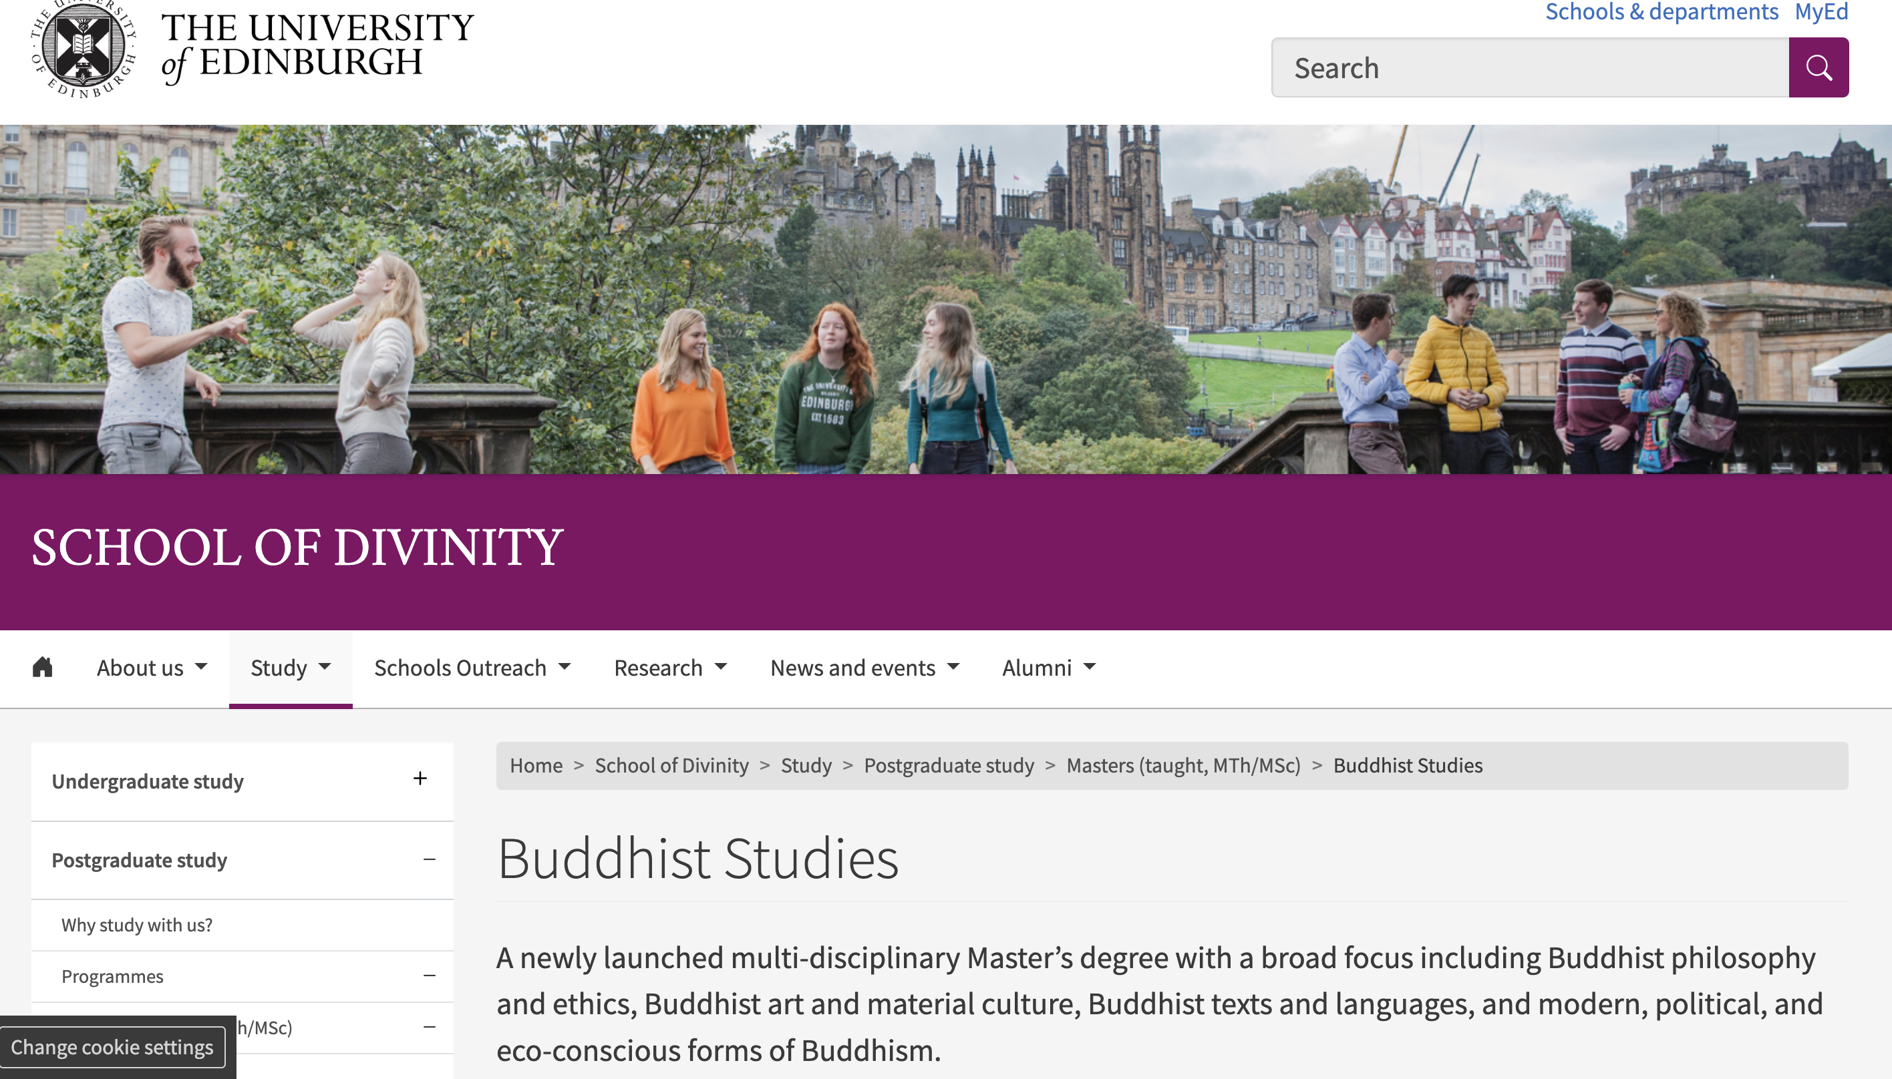Open the Study dropdown menu
The height and width of the screenshot is (1079, 1892).
click(291, 668)
